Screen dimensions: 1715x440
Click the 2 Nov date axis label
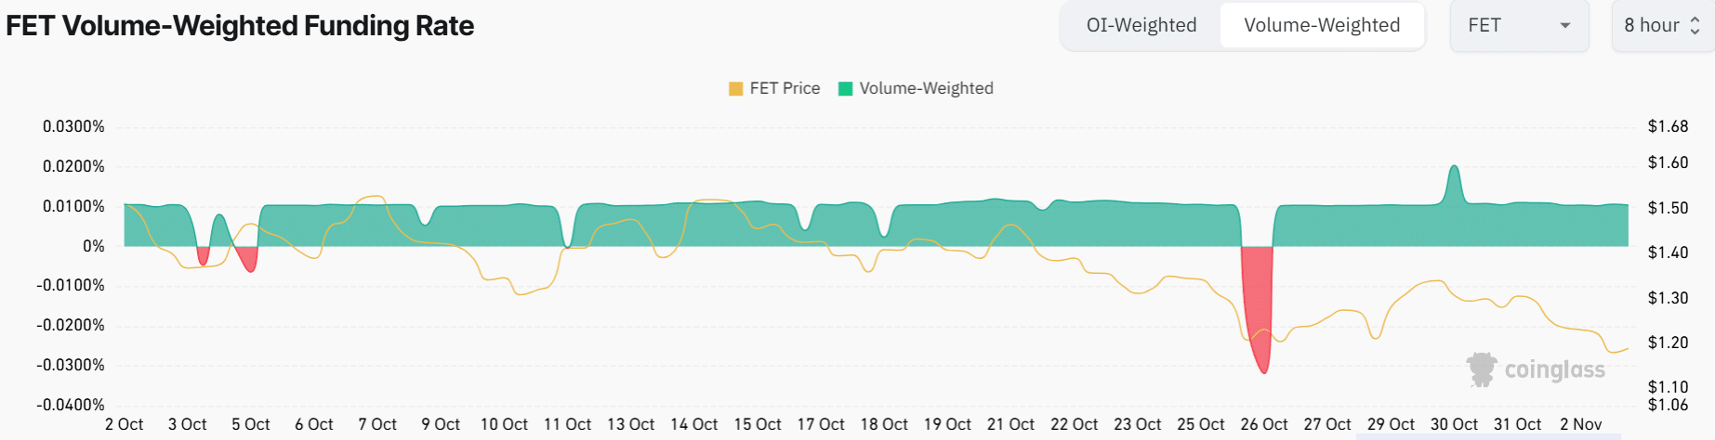tap(1580, 424)
